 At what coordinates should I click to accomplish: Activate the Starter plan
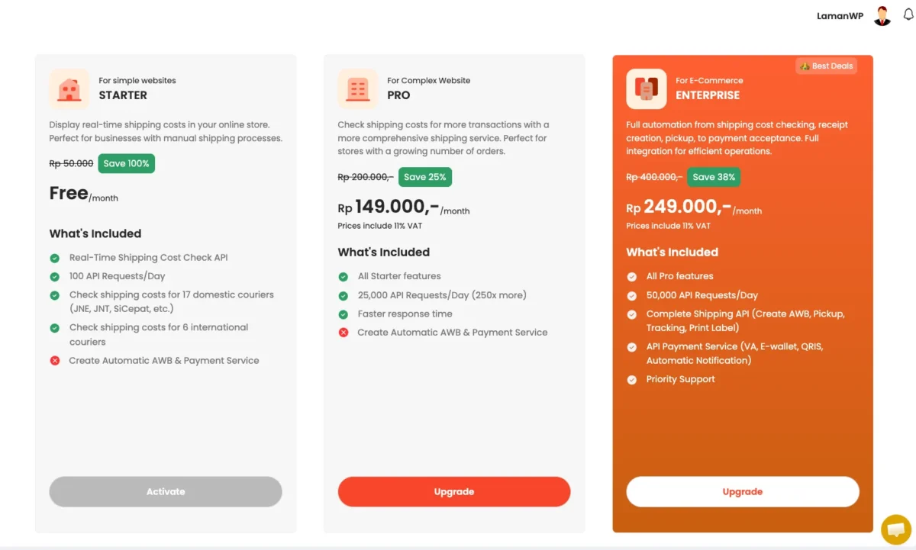(x=165, y=491)
